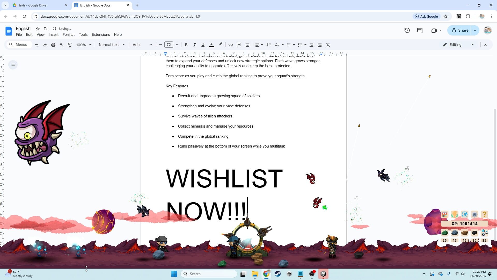Clear formatting with the toolbar icon
Image resolution: width=497 pixels, height=280 pixels.
pyautogui.click(x=328, y=45)
